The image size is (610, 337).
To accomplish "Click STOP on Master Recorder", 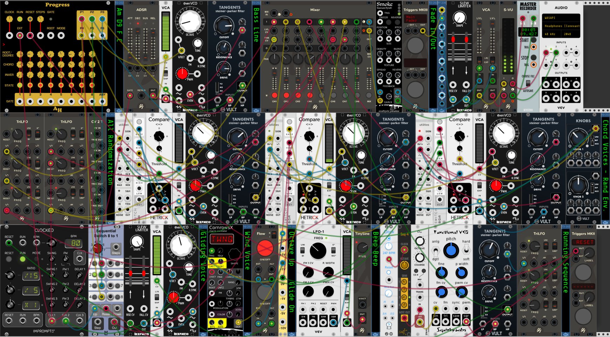I will click(534, 57).
